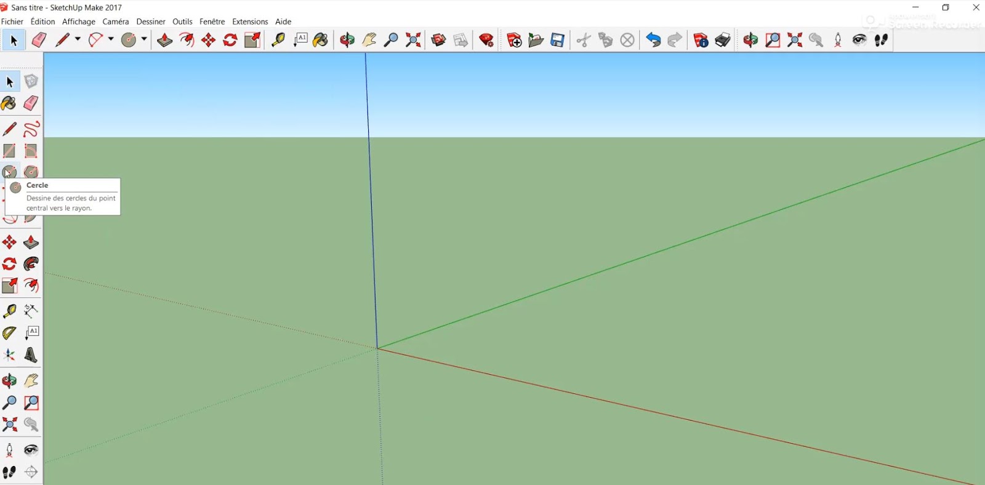Open the Aide menu

tap(283, 22)
